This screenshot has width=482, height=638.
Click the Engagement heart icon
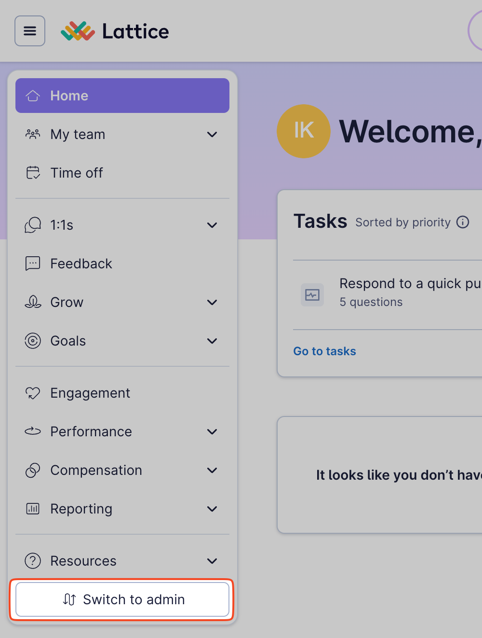(x=33, y=393)
